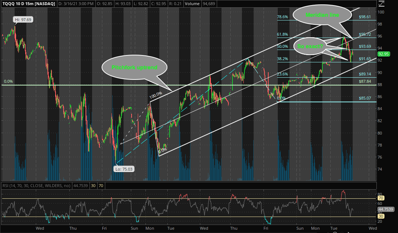The width and height of the screenshot is (398, 233).
Task: Click the price scale icon at top right
Action: (382, 4)
